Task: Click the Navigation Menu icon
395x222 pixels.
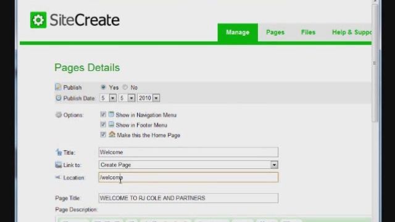Action: 111,114
